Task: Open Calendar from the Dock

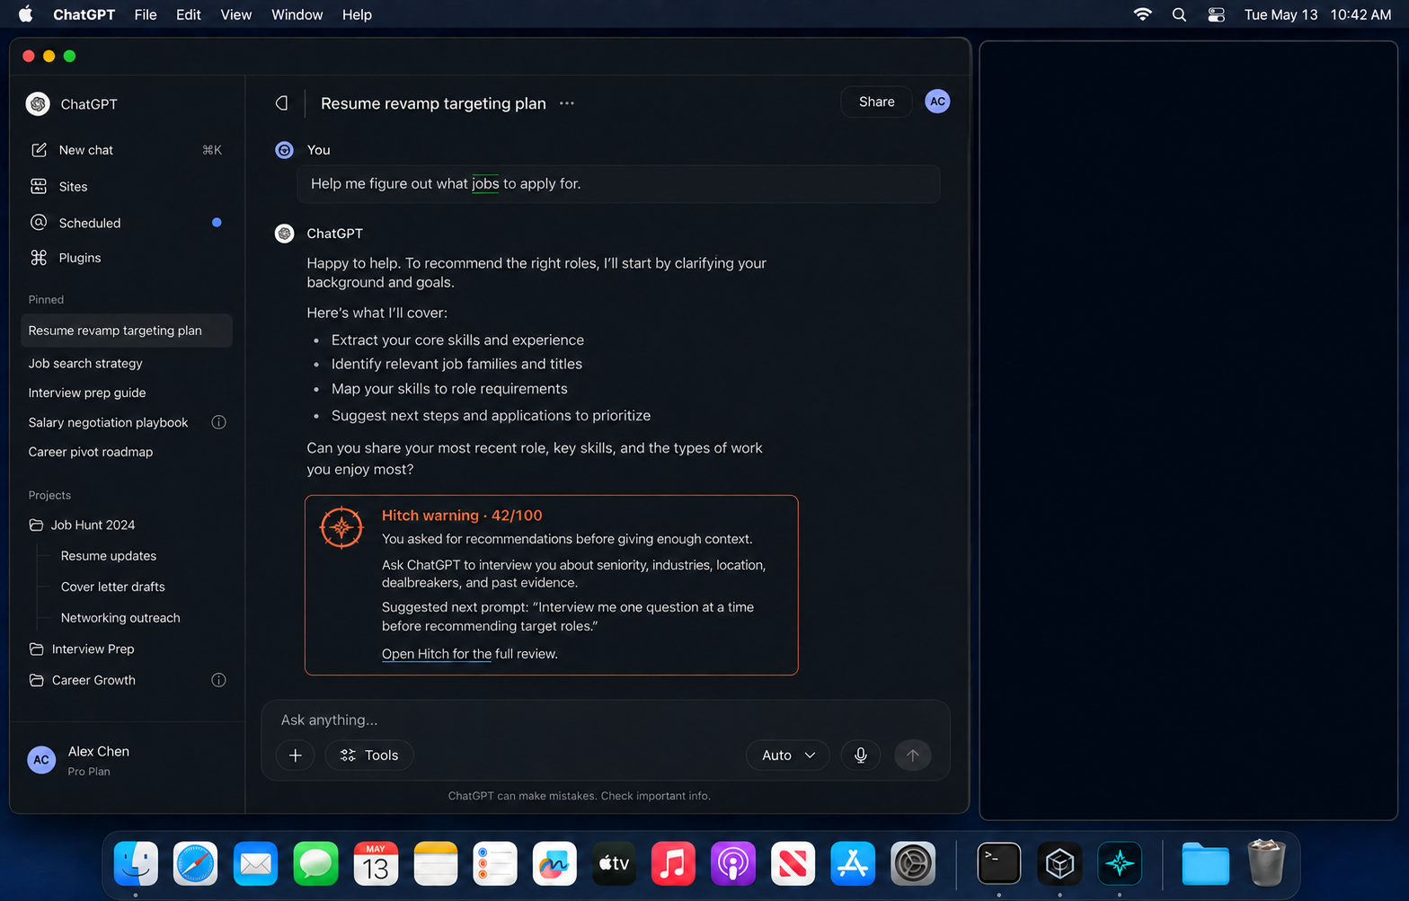Action: tap(376, 864)
